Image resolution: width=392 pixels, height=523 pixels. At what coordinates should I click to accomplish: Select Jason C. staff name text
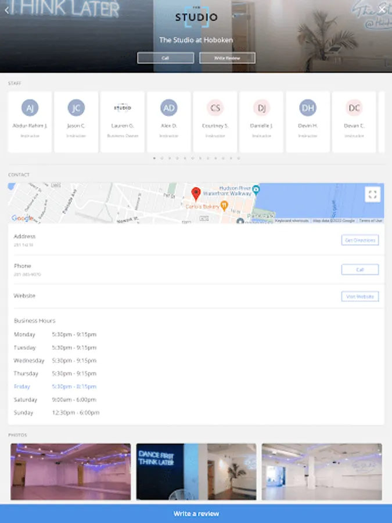point(76,126)
